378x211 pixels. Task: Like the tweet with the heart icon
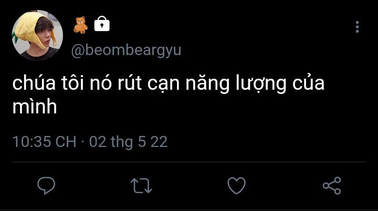(236, 185)
